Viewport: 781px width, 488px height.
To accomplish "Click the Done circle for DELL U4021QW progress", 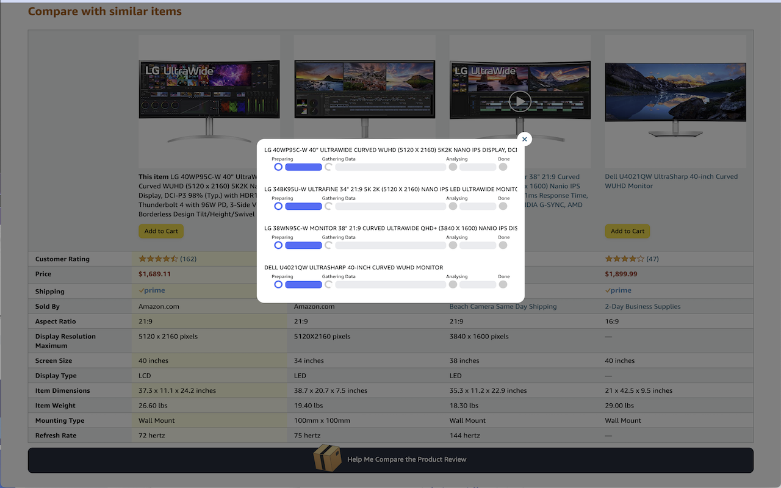I will tap(503, 284).
